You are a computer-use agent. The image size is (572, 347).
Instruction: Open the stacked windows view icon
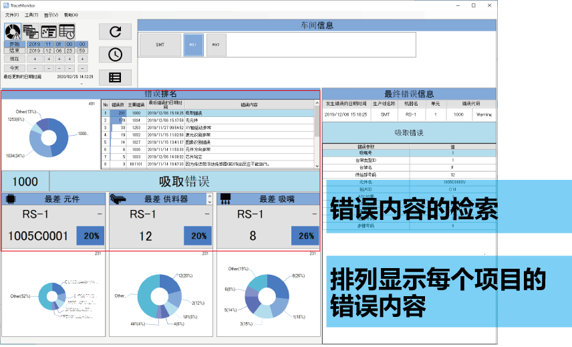31,31
